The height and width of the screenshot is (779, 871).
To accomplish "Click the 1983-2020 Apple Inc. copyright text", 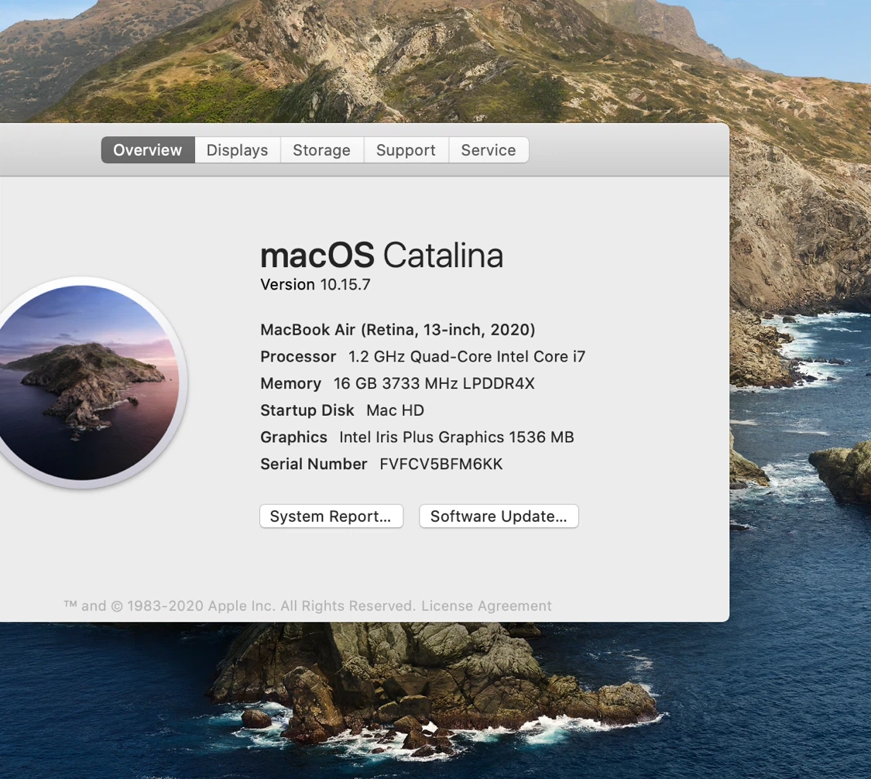I will point(239,606).
